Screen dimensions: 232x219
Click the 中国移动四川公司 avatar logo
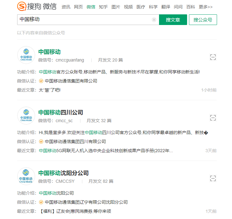26,116
